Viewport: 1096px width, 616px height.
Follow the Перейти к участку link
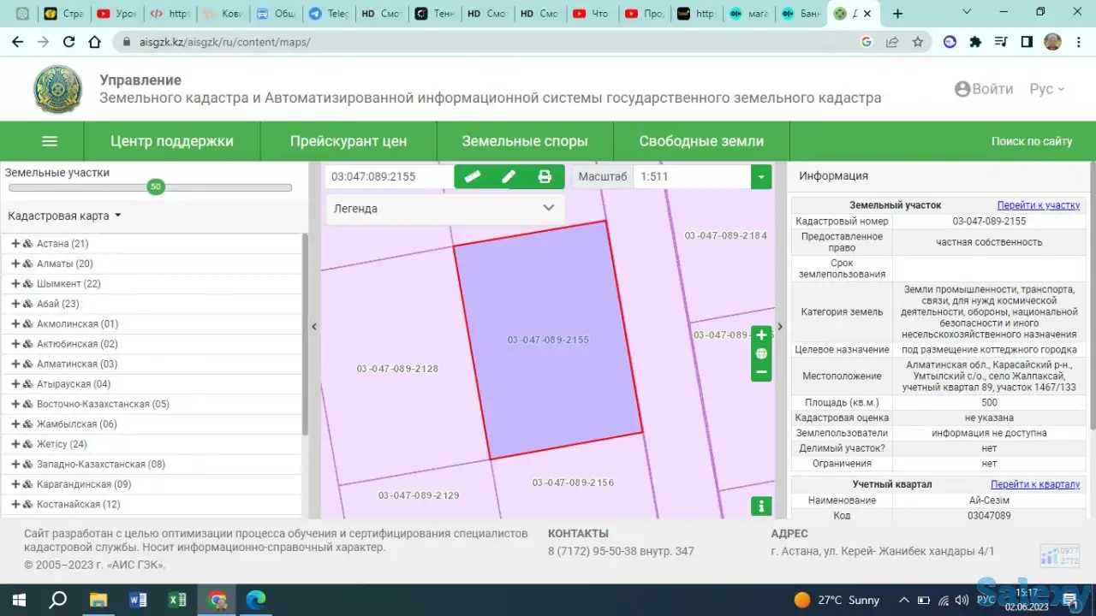[x=1039, y=204]
